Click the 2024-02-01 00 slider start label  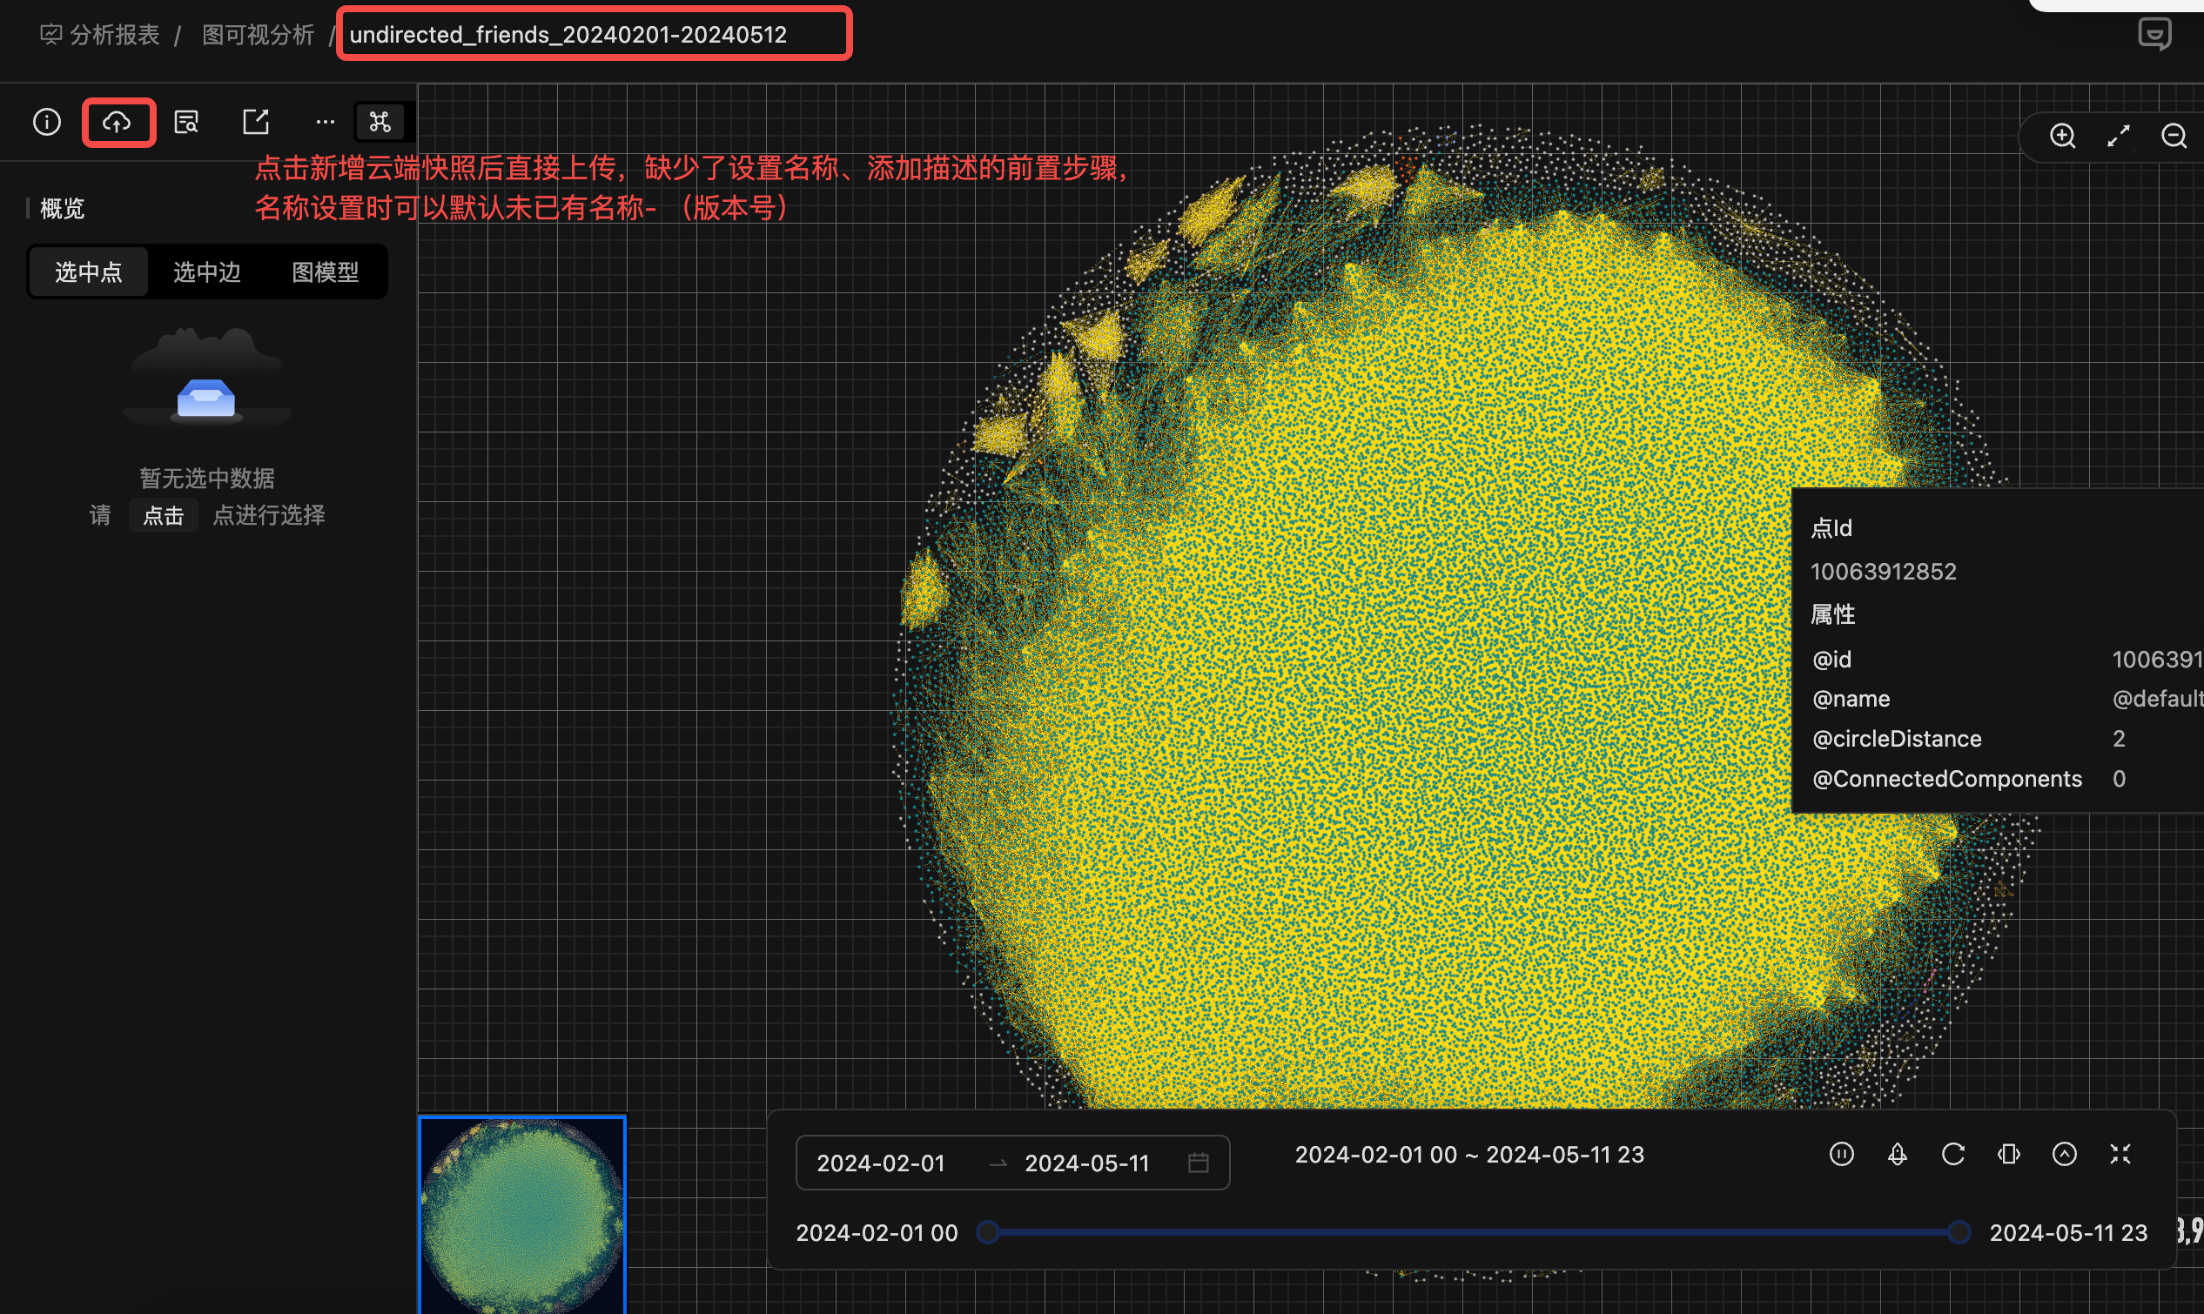click(877, 1232)
